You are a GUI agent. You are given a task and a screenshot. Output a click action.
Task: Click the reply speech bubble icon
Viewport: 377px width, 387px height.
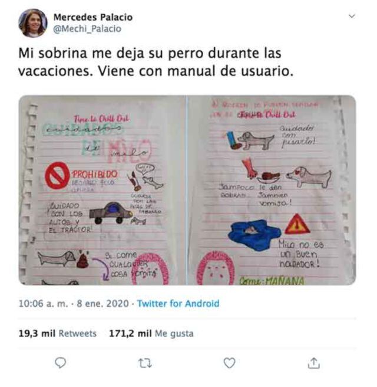point(60,363)
